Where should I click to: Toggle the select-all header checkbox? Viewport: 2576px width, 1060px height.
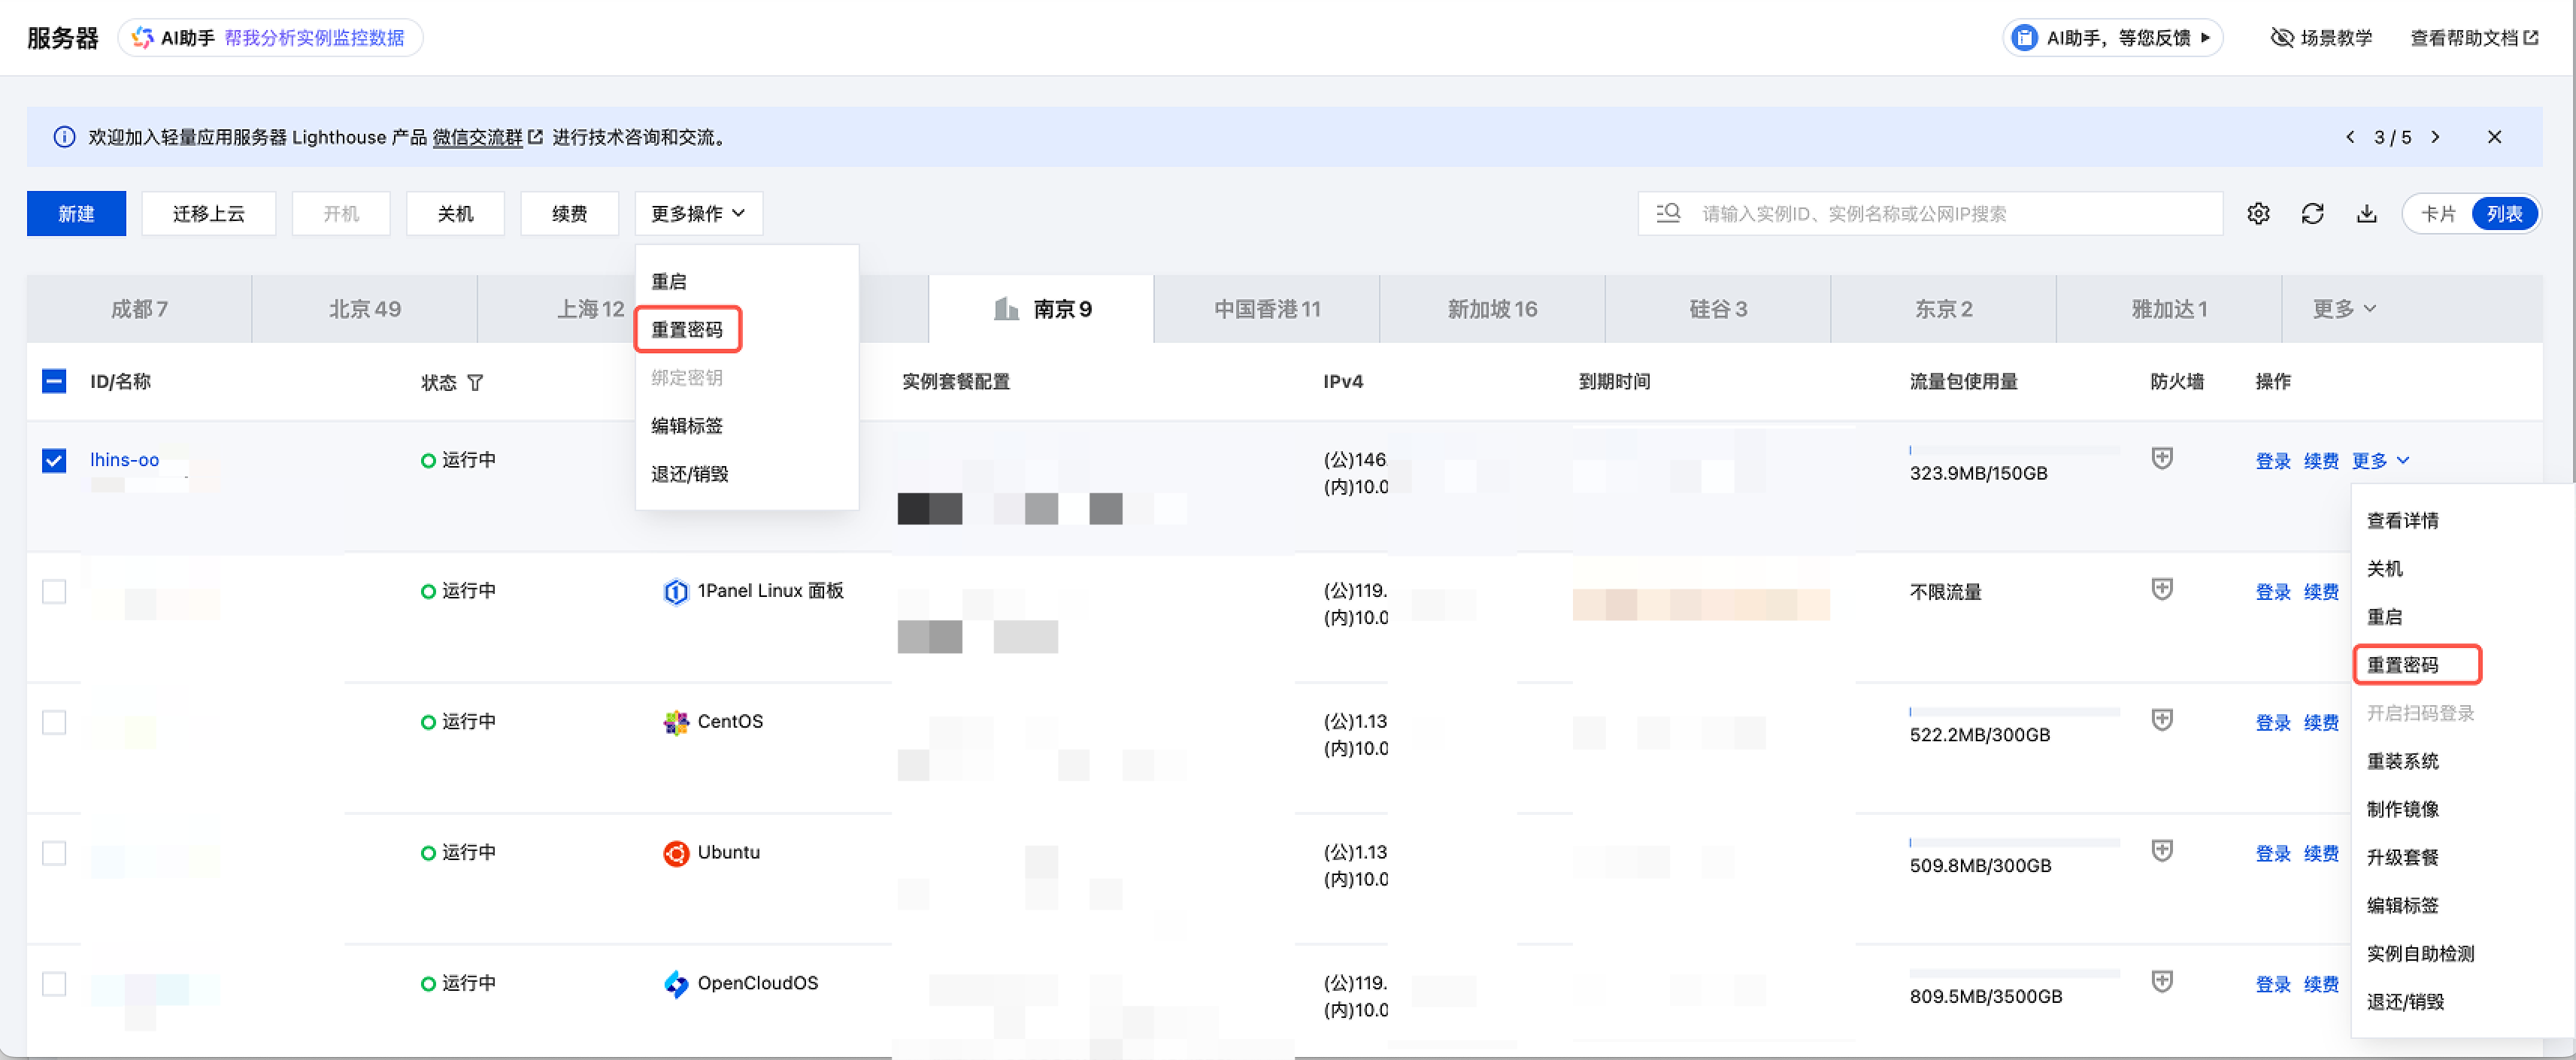[54, 381]
